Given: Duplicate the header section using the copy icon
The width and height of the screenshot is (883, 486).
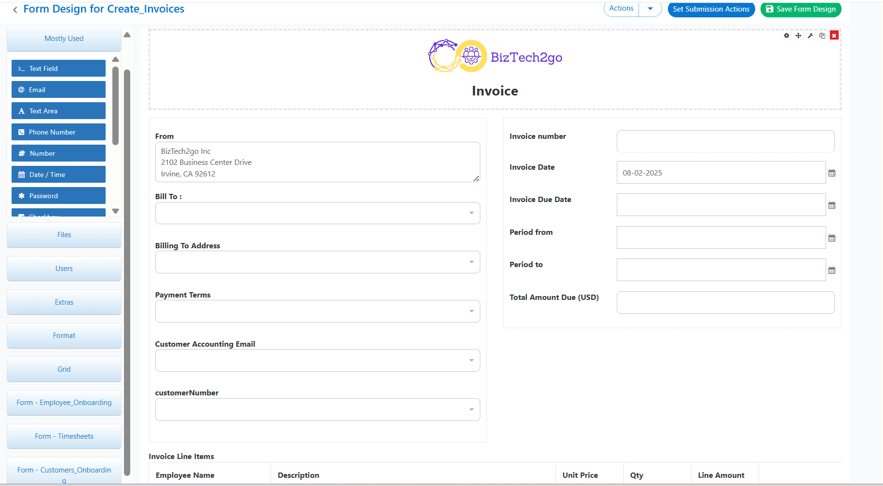Looking at the screenshot, I should coord(822,35).
